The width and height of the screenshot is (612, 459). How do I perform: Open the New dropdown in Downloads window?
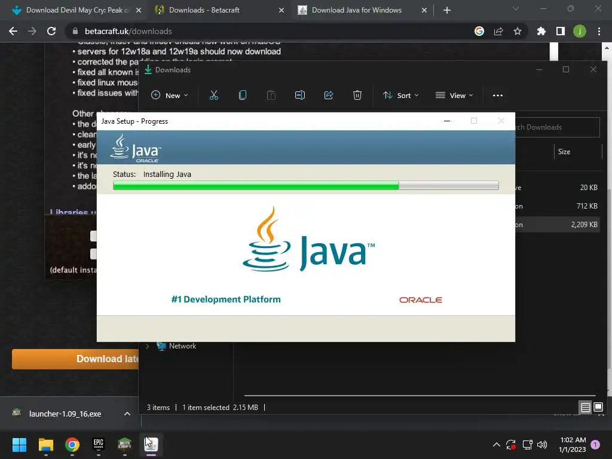pos(169,95)
